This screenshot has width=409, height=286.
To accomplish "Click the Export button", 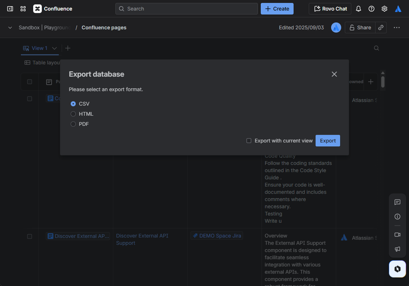I will [328, 141].
